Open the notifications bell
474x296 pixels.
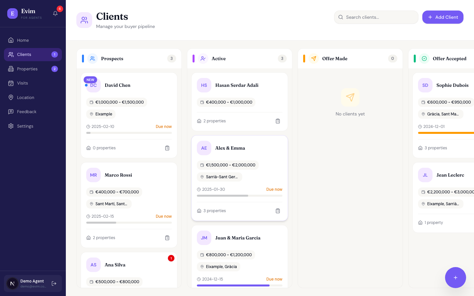tap(55, 13)
